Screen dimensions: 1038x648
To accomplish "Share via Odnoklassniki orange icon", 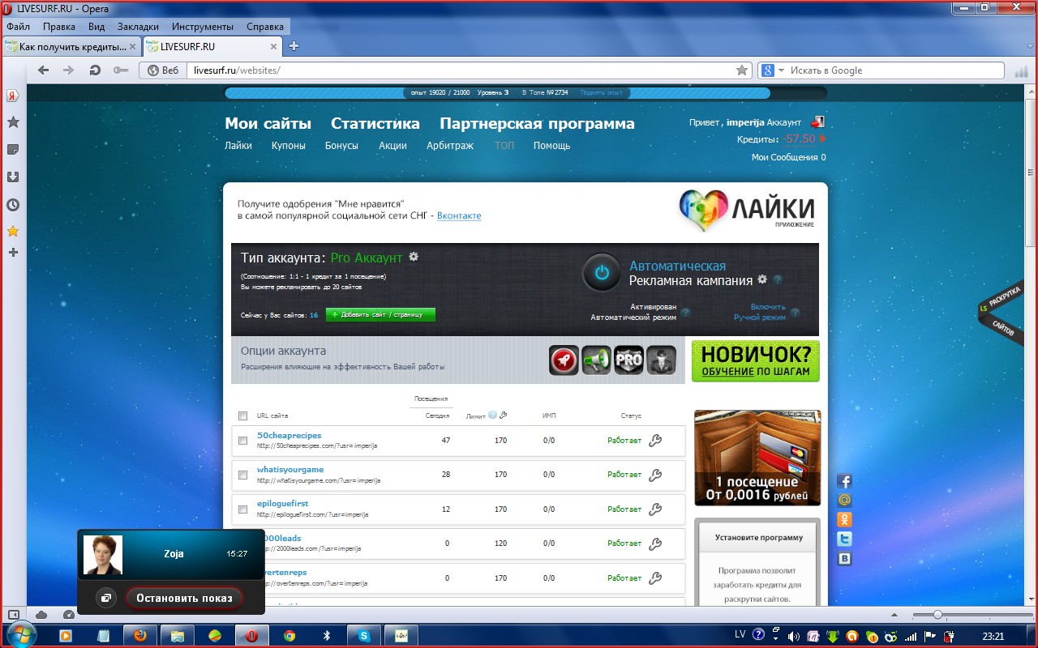I will pyautogui.click(x=844, y=520).
